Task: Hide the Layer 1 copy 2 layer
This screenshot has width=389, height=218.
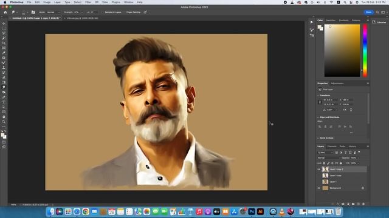Action: 318,170
